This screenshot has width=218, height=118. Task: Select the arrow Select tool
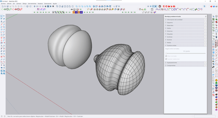(1, 16)
